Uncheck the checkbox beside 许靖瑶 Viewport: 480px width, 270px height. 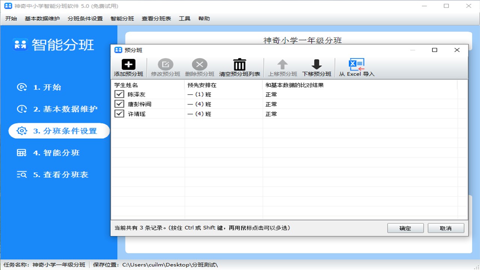pos(119,114)
